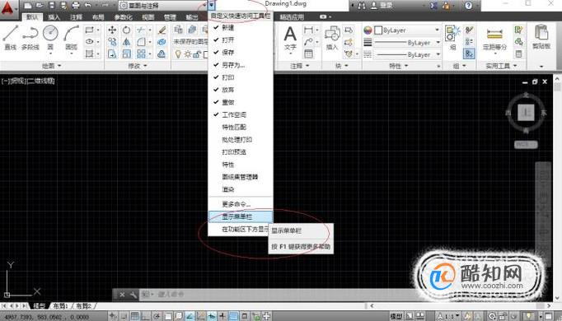Switch to the 注释 (Annotate) ribbon tab
Image resolution: width=562 pixels, height=321 pixels.
76,16
